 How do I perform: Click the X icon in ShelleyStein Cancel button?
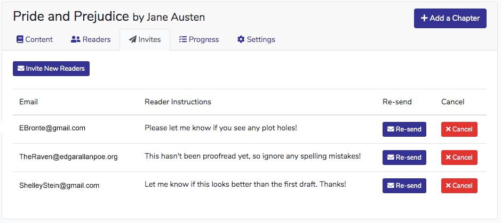(x=448, y=186)
